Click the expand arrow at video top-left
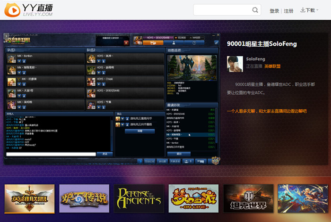The height and width of the screenshot is (222, 331). (x=6, y=36)
